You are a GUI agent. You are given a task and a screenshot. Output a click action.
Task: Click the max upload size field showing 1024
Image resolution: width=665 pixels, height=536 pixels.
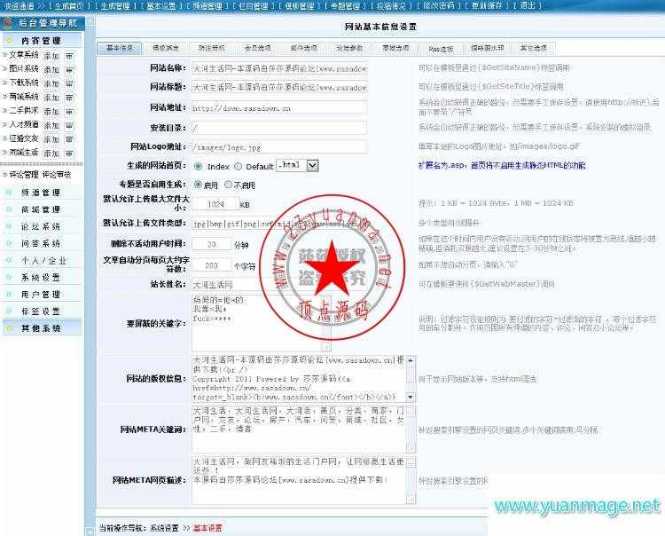(215, 204)
